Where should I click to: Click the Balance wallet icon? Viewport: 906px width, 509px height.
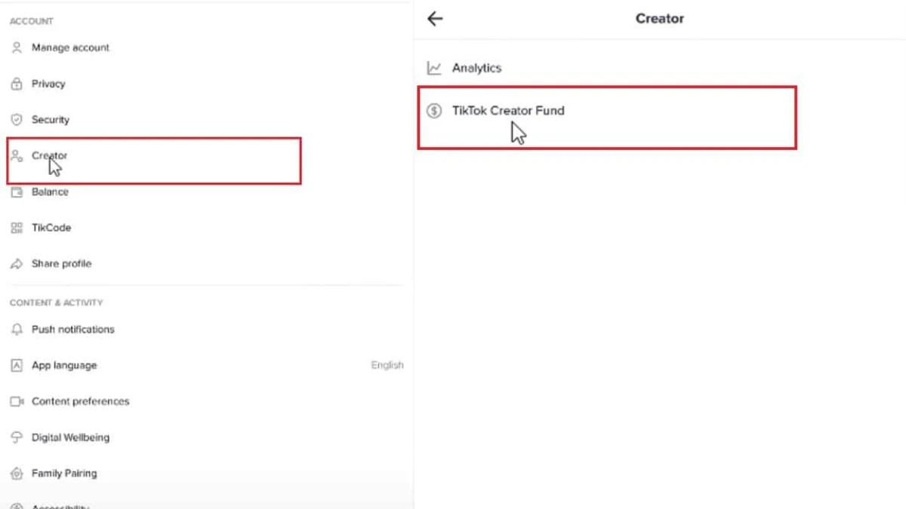click(17, 192)
